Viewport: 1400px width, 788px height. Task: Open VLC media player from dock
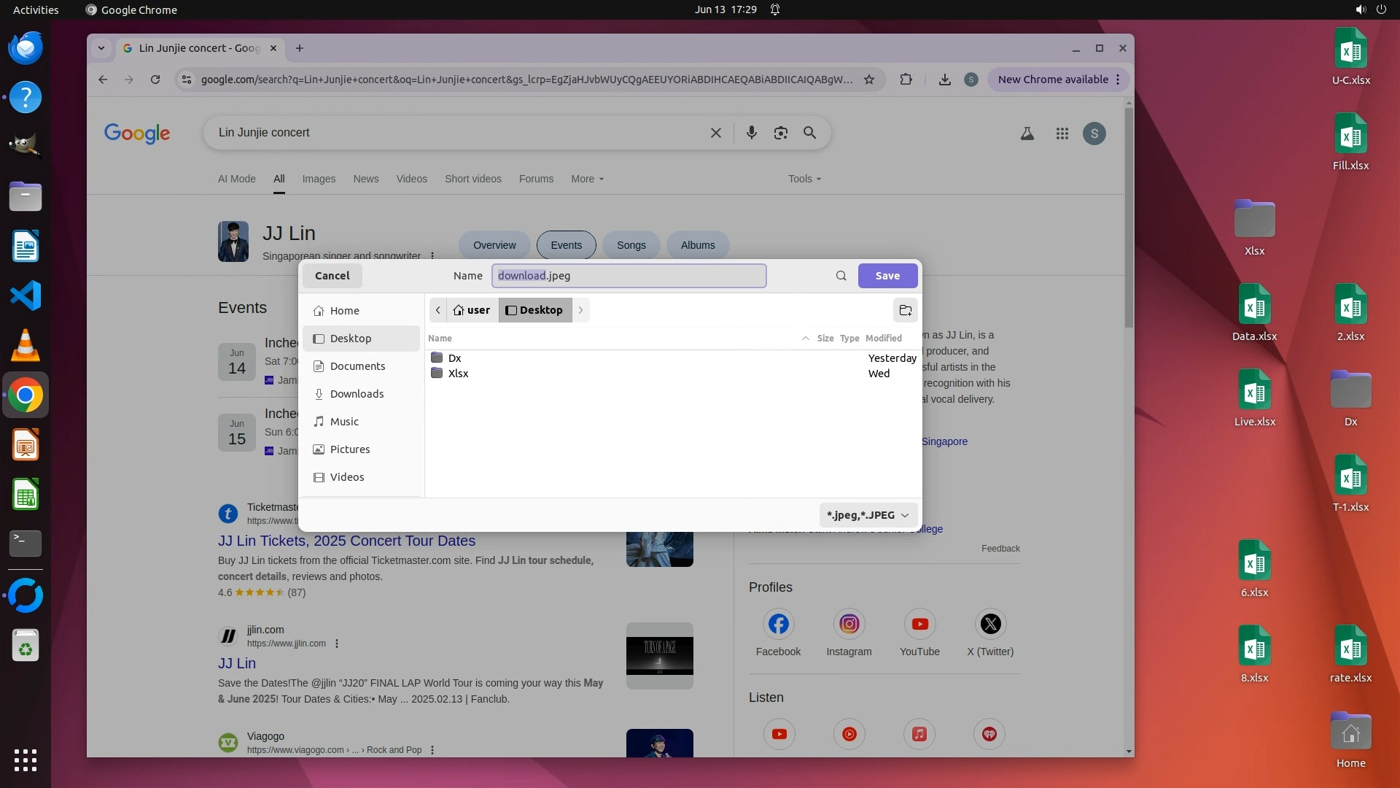coord(26,346)
